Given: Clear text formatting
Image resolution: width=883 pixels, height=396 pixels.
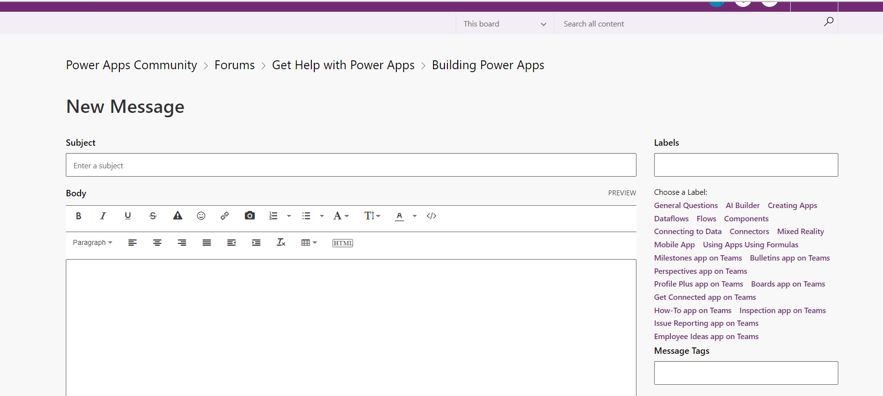Looking at the screenshot, I should (281, 242).
